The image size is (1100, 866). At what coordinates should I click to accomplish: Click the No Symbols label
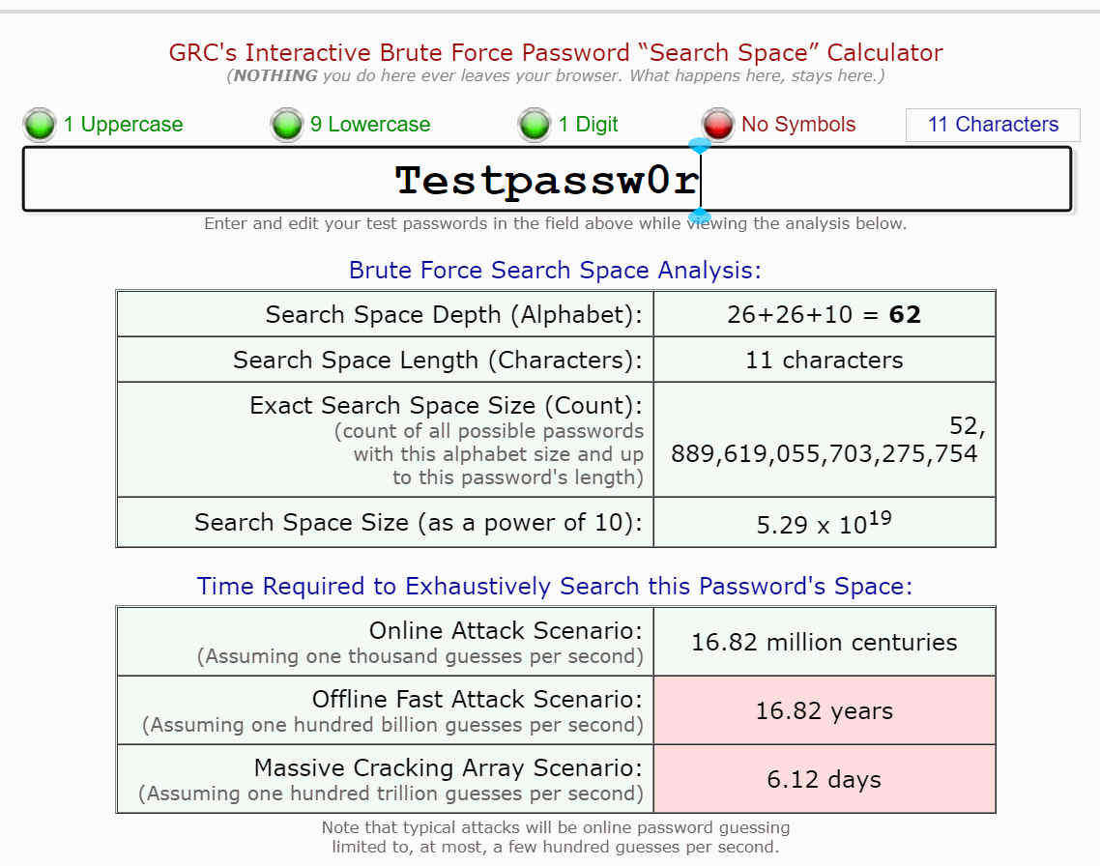coord(798,124)
